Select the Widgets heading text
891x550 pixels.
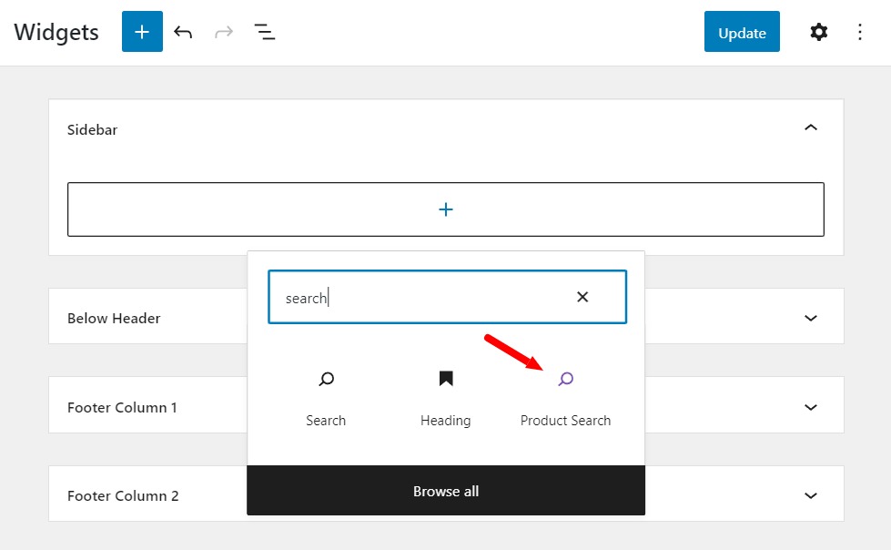[x=56, y=32]
